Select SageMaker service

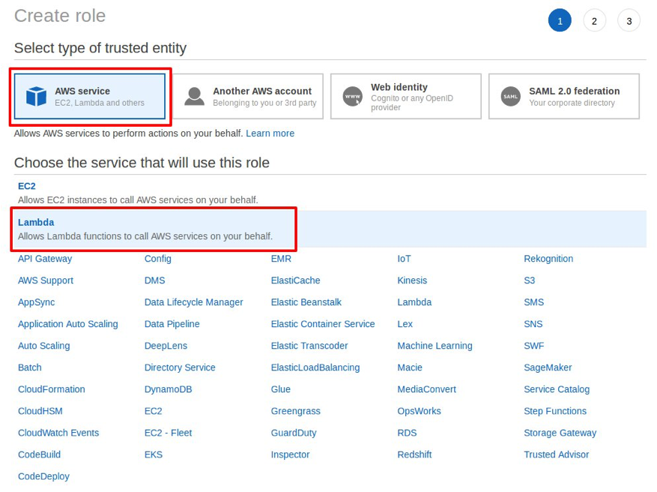[548, 367]
